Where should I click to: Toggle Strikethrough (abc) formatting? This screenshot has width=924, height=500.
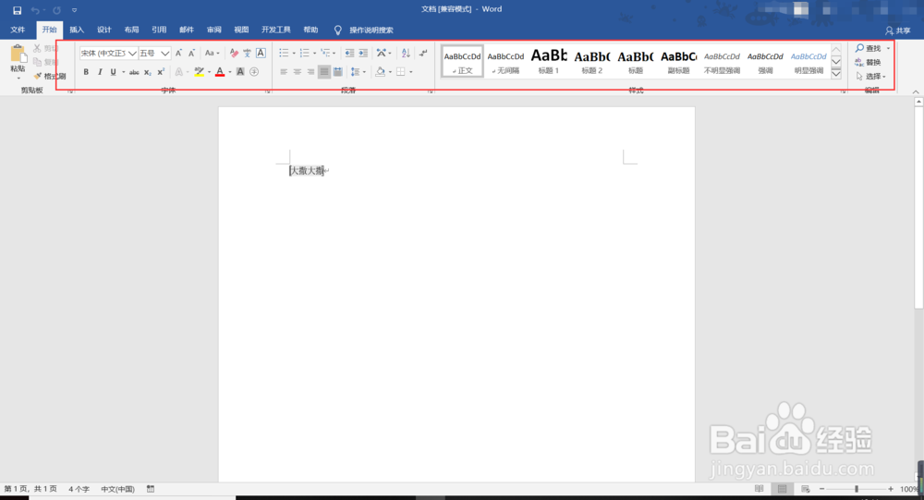pos(134,72)
